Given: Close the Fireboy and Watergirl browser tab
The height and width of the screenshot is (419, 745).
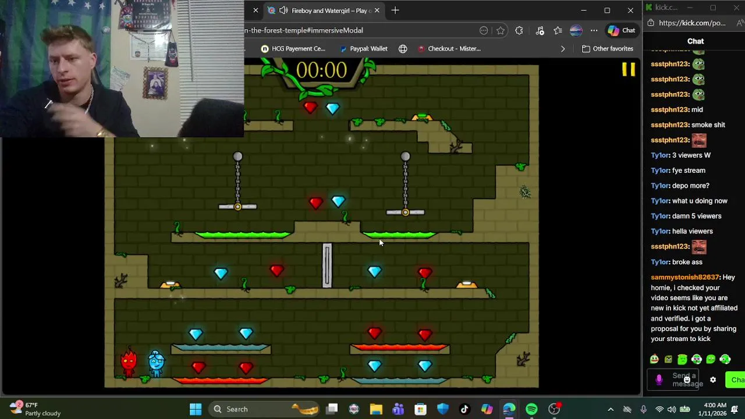Looking at the screenshot, I should pos(377,10).
